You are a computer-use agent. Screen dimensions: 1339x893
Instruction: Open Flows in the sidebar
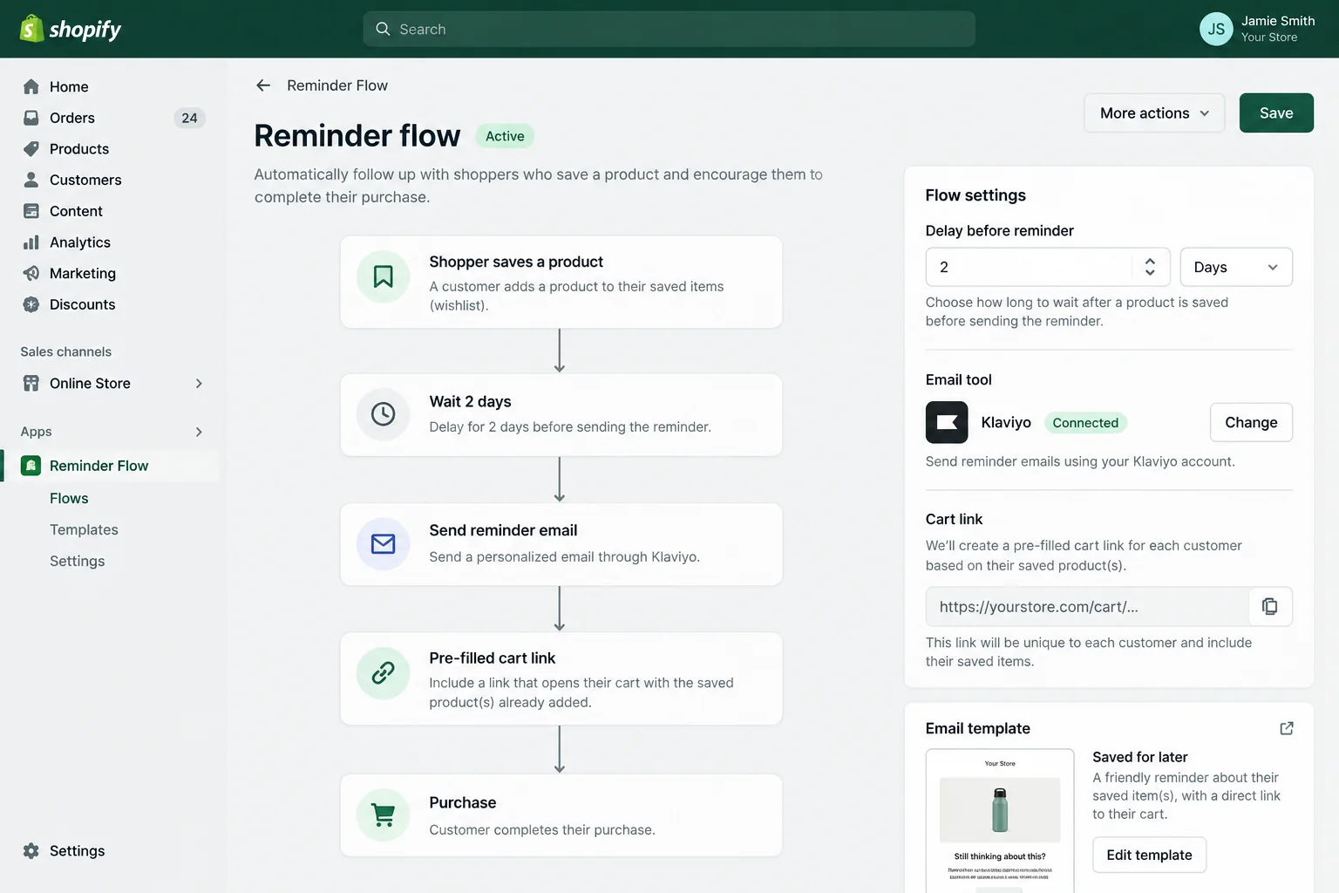[x=69, y=498]
